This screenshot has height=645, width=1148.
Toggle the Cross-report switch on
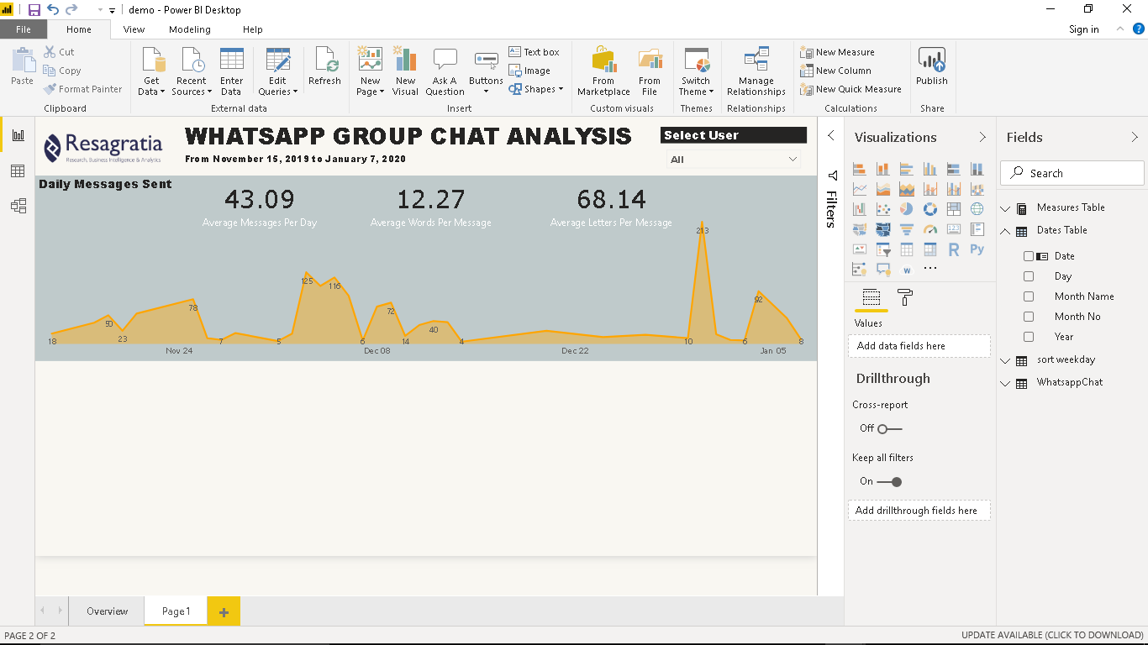pyautogui.click(x=888, y=429)
